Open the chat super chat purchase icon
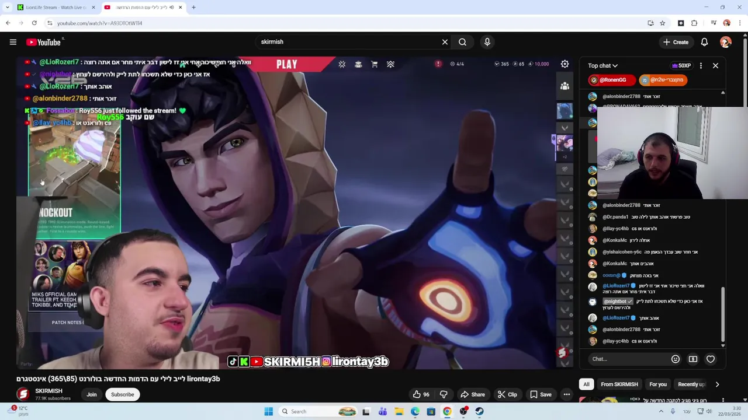748x420 pixels. [x=693, y=359]
